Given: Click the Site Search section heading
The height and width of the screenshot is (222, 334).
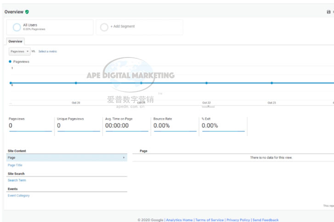Looking at the screenshot, I should coord(16,174).
